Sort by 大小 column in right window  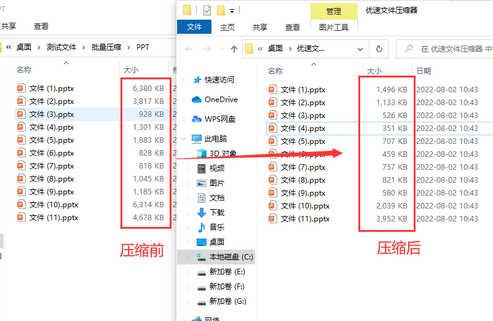(374, 71)
